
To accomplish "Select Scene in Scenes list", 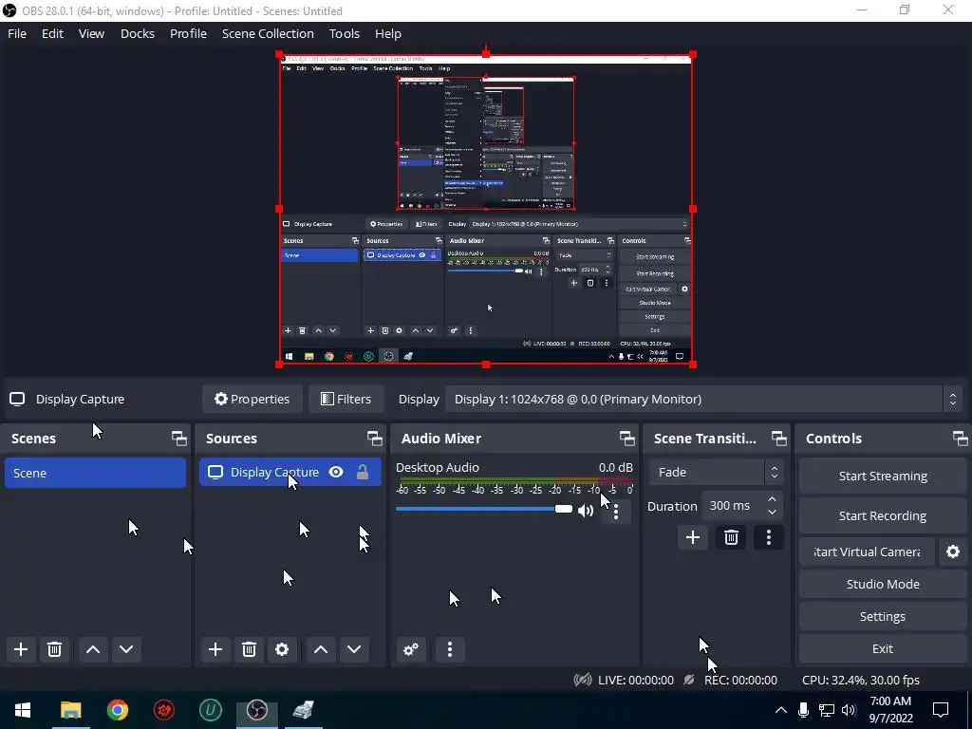I will click(x=96, y=473).
